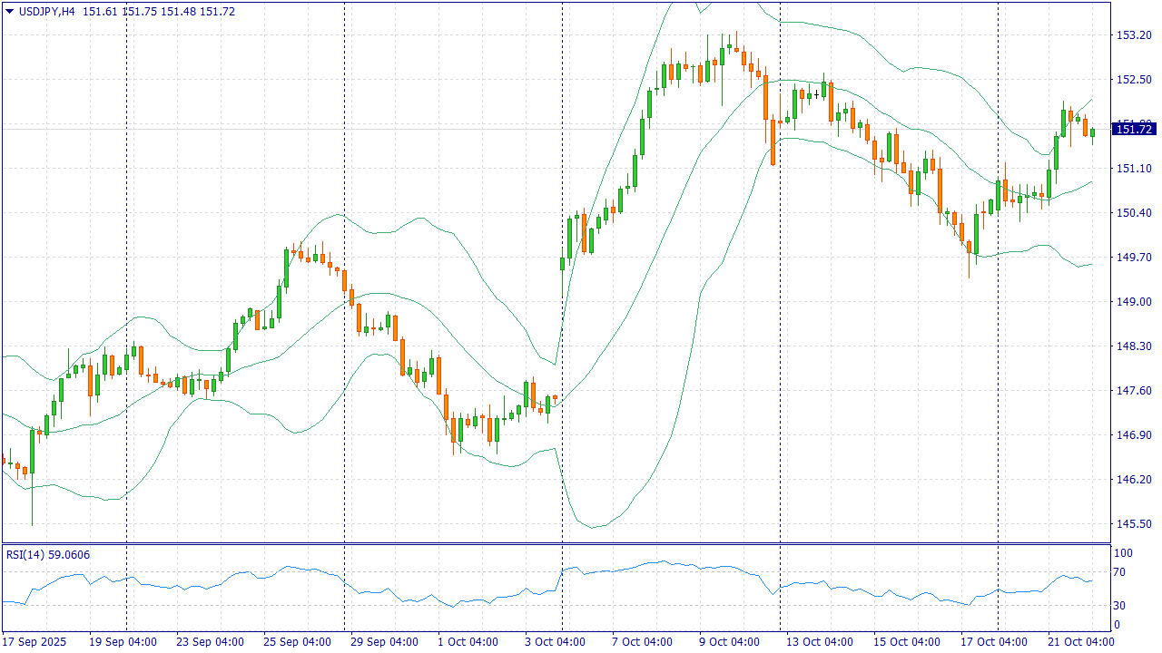
Task: Select the current price tag 151.72
Action: click(1134, 130)
